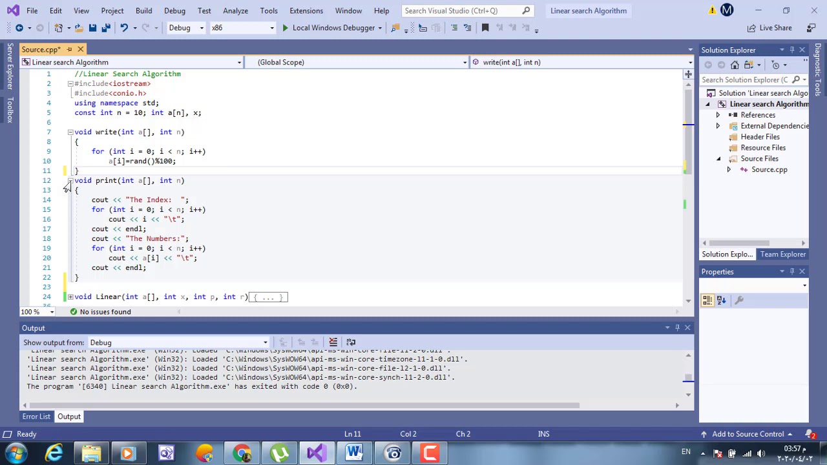Switch to the Solution Explorer bottom tab
Viewport: 827px width, 465px height.
coord(728,254)
